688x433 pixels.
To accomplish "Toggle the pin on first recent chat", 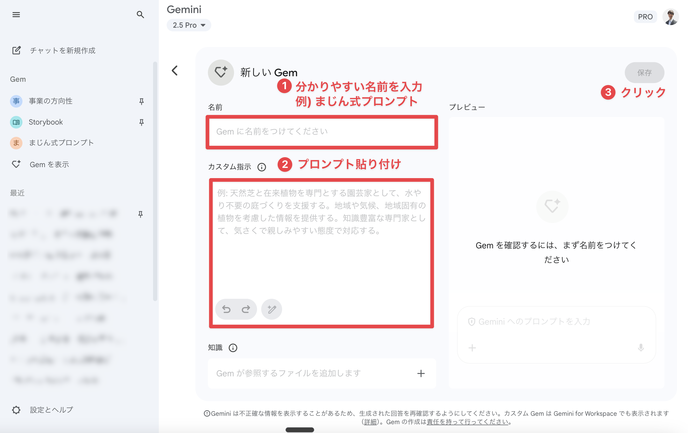I will click(140, 214).
